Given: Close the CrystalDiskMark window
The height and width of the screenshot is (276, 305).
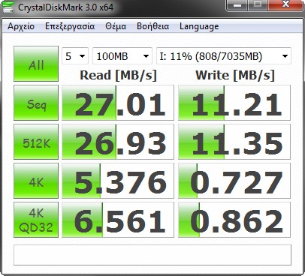Looking at the screenshot, I should click(285, 5).
